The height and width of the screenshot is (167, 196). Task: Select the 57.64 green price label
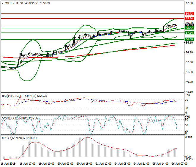pyautogui.click(x=189, y=33)
